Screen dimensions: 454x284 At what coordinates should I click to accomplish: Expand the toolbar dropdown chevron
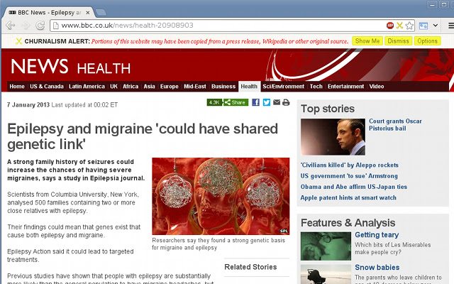tap(435, 26)
